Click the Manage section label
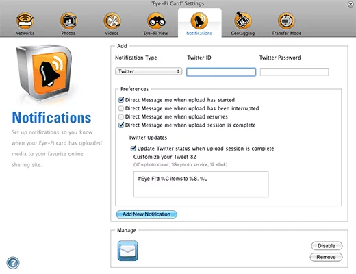The width and height of the screenshot is (356, 274). click(x=127, y=230)
